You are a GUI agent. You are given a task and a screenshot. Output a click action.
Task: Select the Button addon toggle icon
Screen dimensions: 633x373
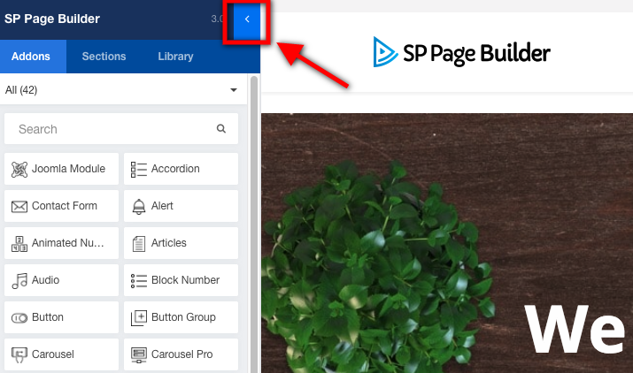pos(19,317)
